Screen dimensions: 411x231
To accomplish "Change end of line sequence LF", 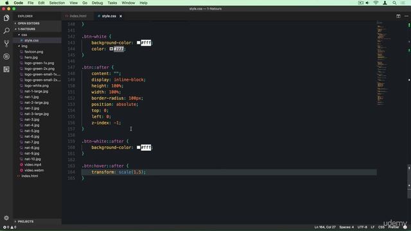I will pyautogui.click(x=372, y=227).
